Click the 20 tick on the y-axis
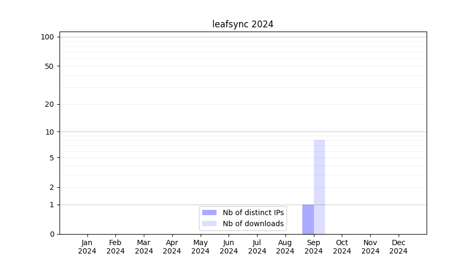The width and height of the screenshot is (474, 263). tap(50, 104)
